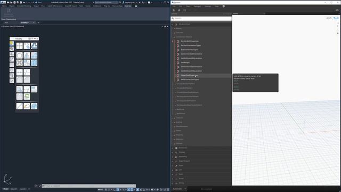This screenshot has height=192, width=341.
Task: Click Undo arrow in Advance Steel quick access toolbar
Action: (24, 2)
